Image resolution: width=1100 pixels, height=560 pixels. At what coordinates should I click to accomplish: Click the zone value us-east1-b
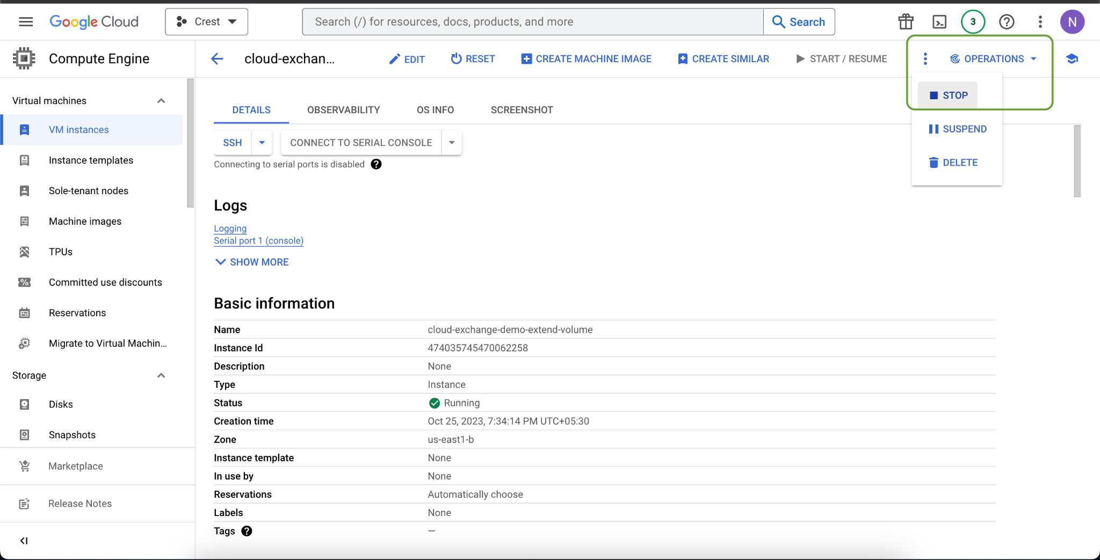click(451, 440)
